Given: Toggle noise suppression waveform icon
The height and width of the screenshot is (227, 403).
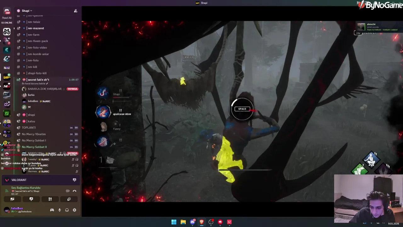Looking at the screenshot, I should click(68, 191).
